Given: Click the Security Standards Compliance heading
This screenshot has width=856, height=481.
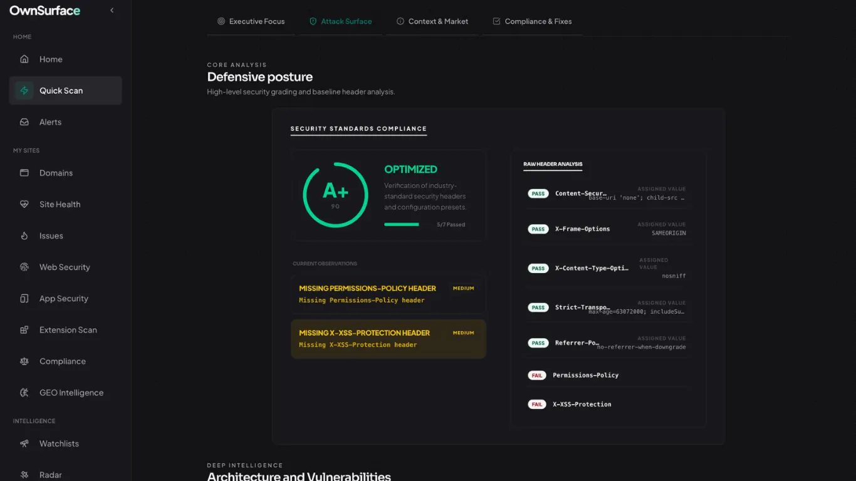Looking at the screenshot, I should click(x=358, y=129).
